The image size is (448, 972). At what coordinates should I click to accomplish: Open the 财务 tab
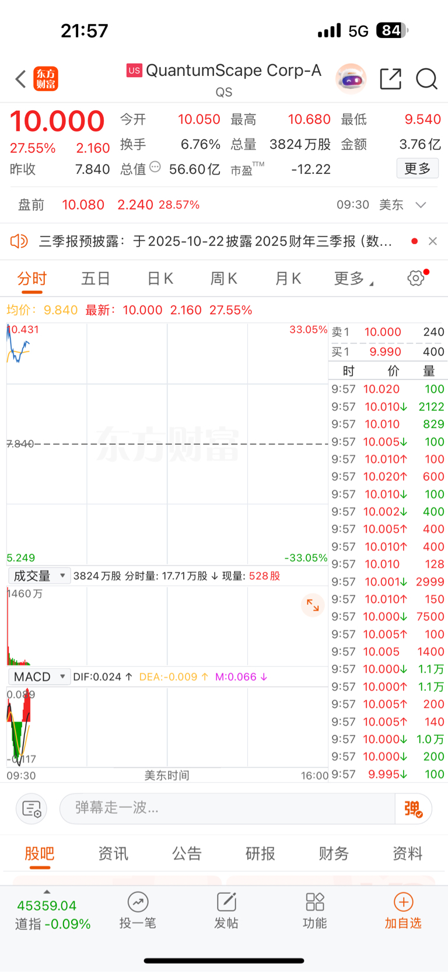[x=334, y=853]
